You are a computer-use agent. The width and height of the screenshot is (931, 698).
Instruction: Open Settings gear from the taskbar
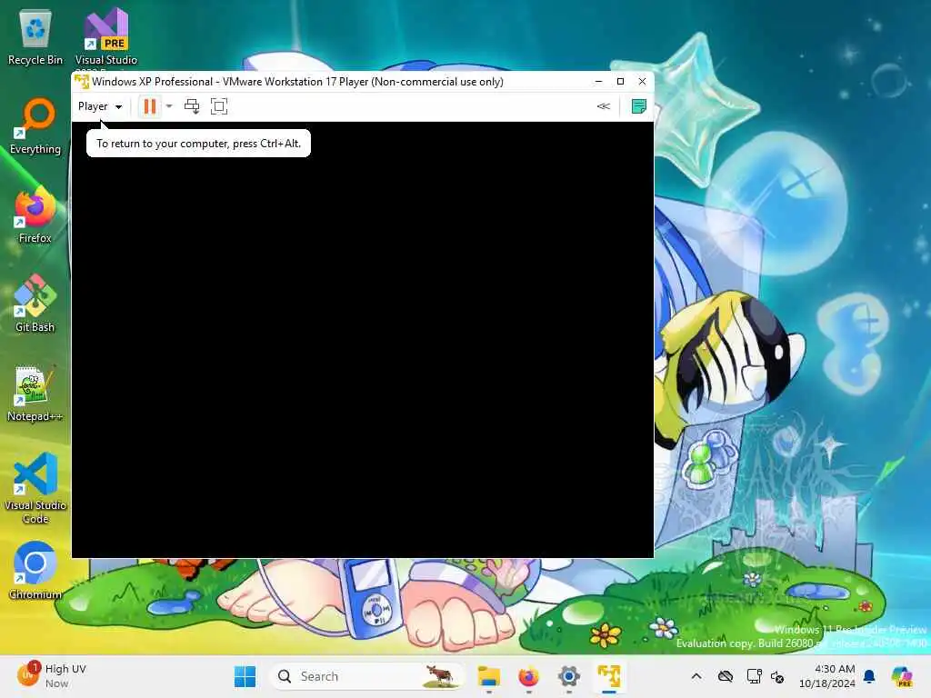tap(569, 676)
